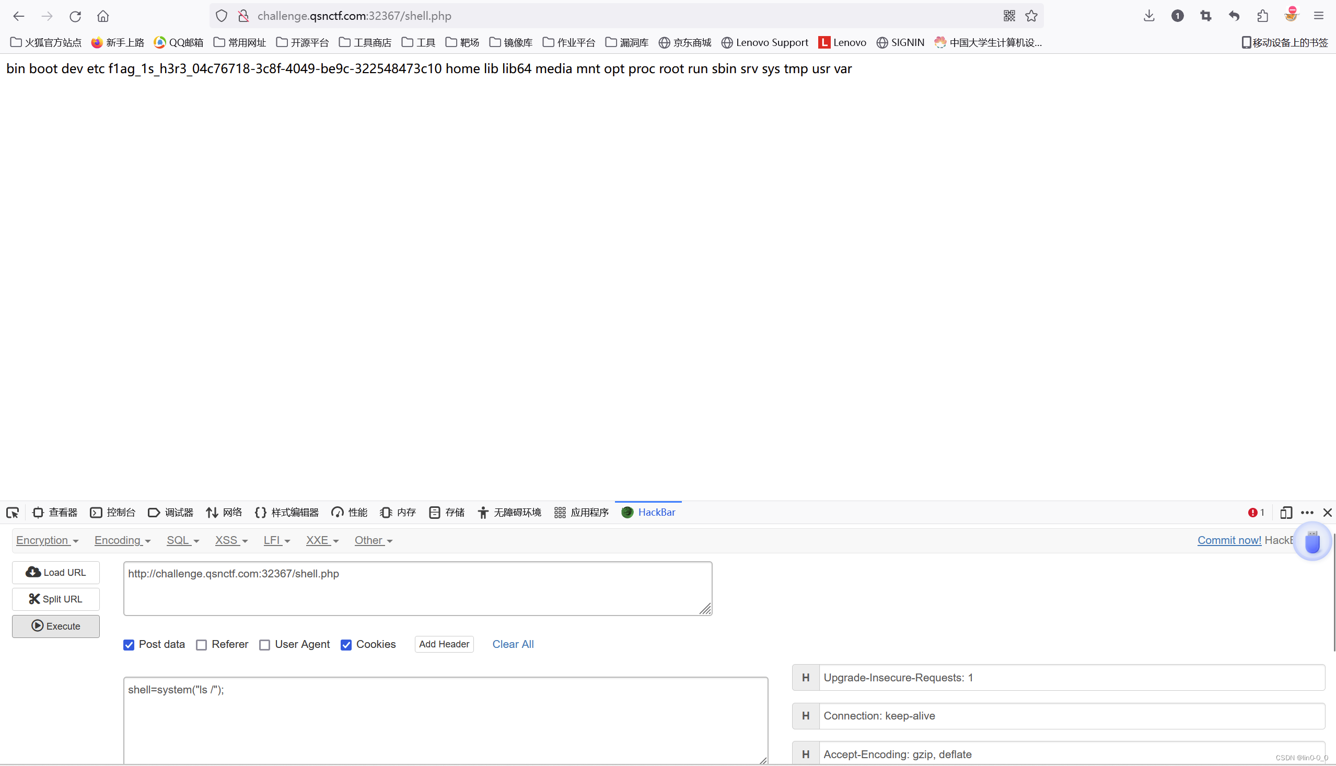
Task: Activate the element picker icon in devtools
Action: 13,513
